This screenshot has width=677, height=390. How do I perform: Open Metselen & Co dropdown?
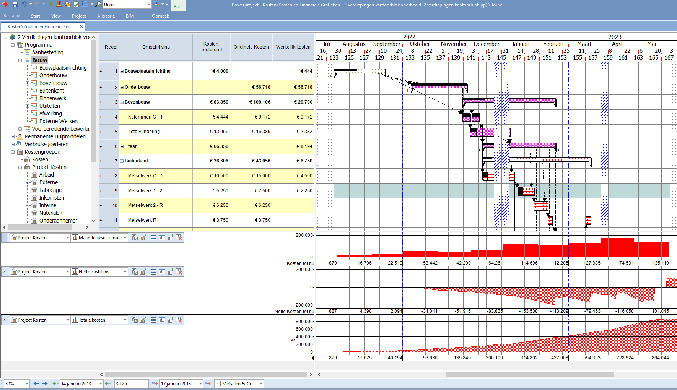click(261, 383)
